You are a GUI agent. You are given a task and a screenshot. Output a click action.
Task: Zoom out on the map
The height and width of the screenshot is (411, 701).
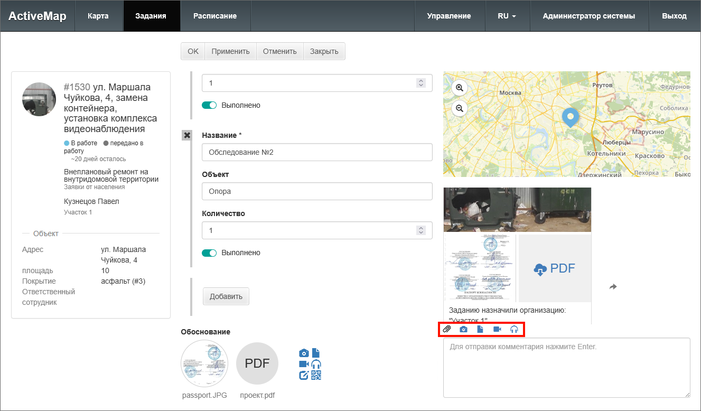(x=460, y=108)
